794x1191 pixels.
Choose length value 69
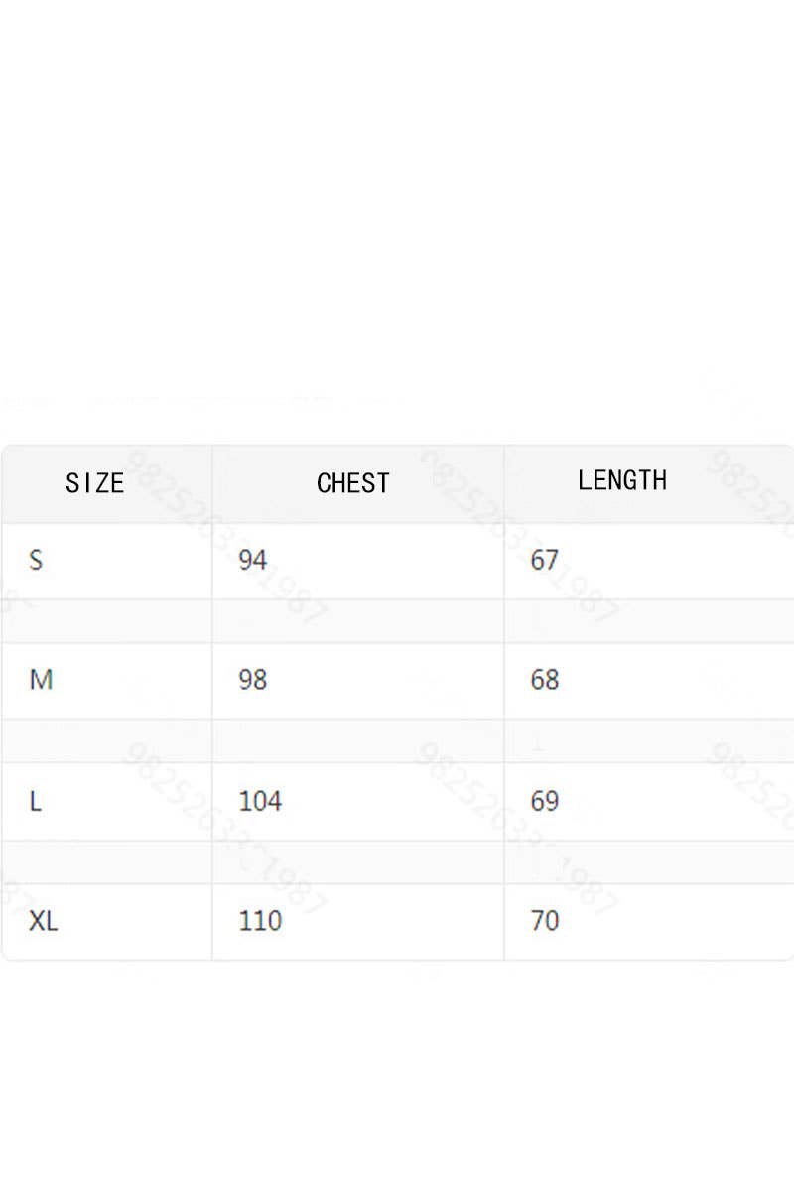coord(545,801)
